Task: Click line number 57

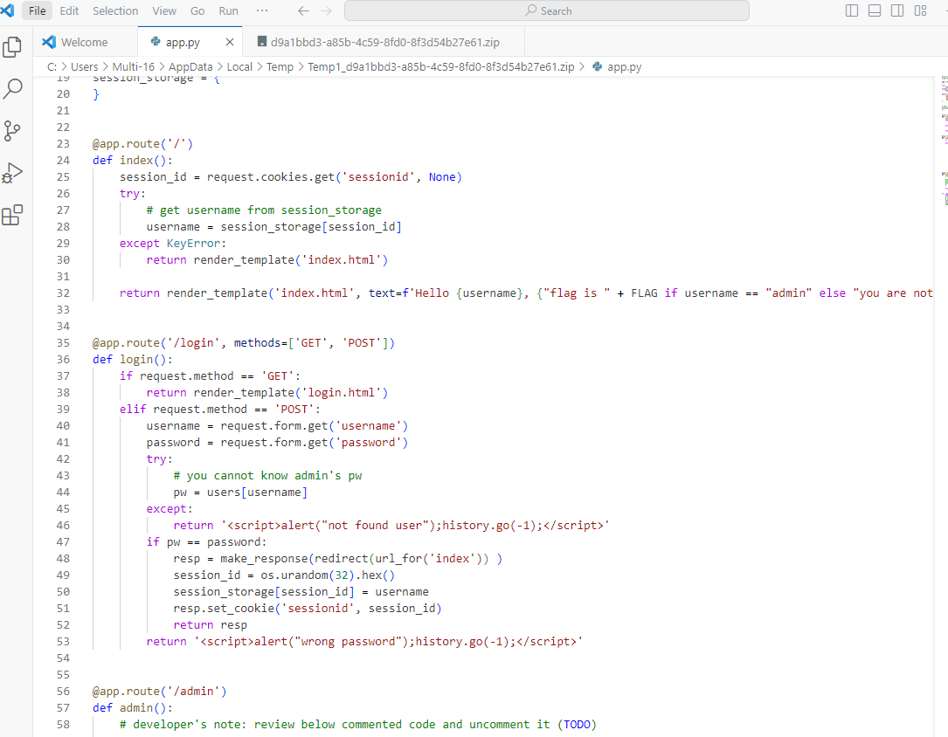Action: (x=63, y=707)
